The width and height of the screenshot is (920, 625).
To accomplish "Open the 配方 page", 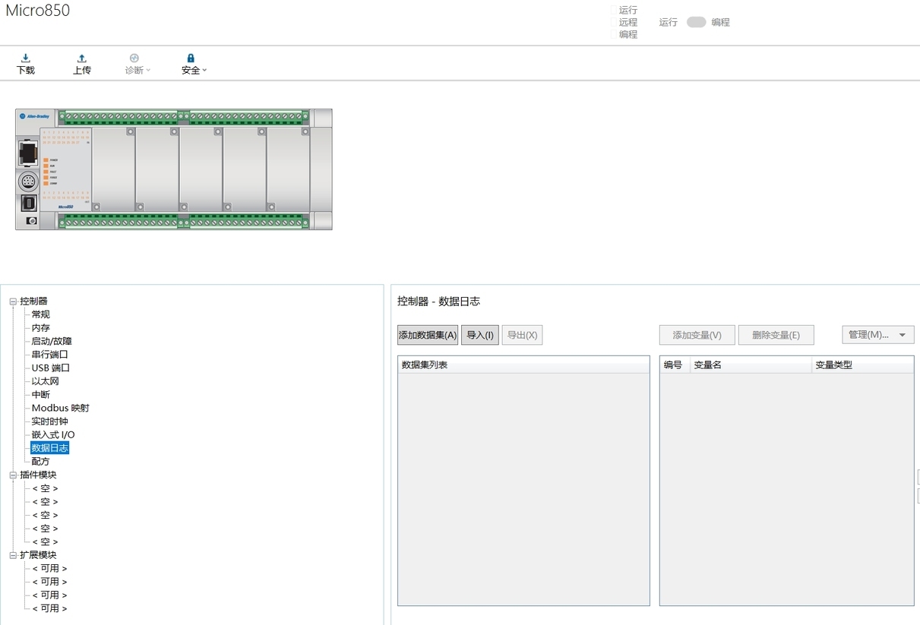I will point(41,462).
